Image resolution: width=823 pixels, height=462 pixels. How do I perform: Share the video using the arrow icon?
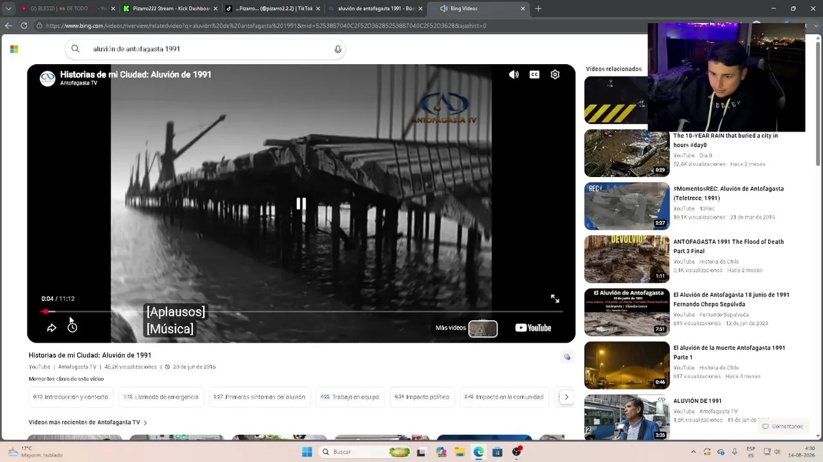[x=51, y=328]
